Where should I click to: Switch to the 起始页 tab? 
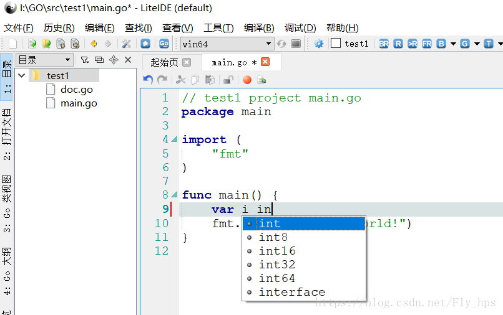164,62
